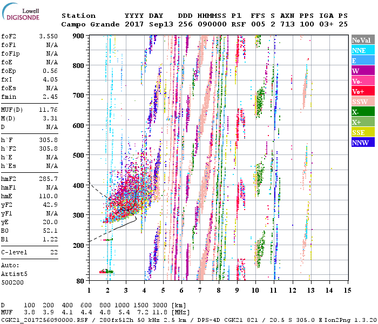Select the 15 MHz frequency axis label
The image size is (378, 324).
point(347,290)
